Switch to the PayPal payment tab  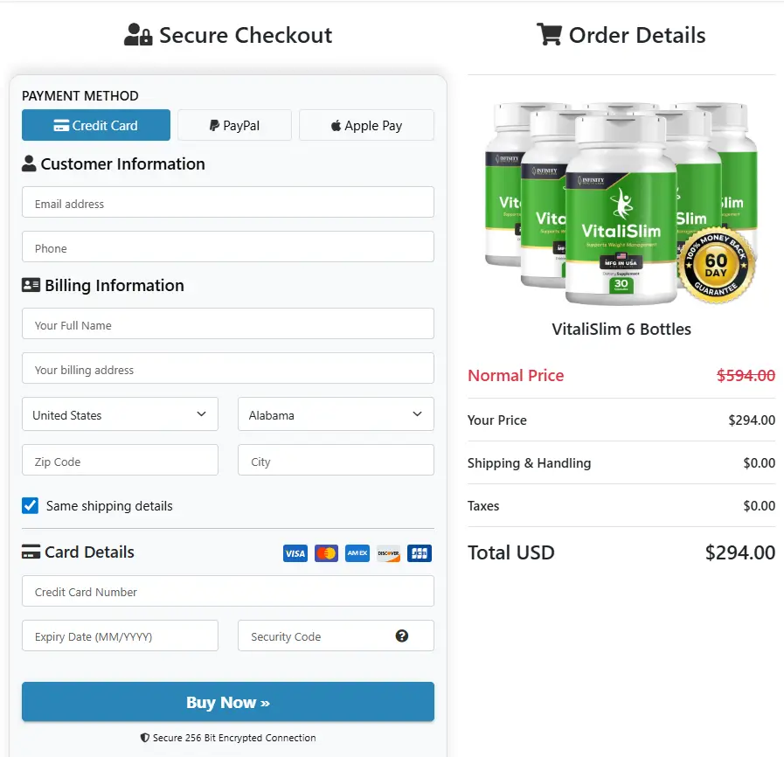tap(234, 125)
